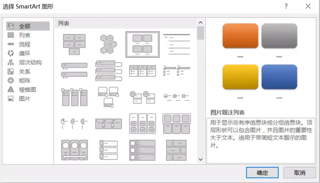Screen dimensions: 320x183
Task: Click the 图片题注列表 preview title
Action: point(228,112)
